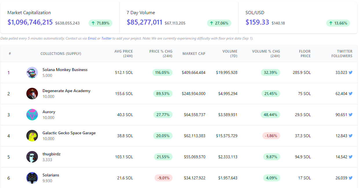
Task: Click the 4,09% volume change for Solarians
Action: (272, 178)
